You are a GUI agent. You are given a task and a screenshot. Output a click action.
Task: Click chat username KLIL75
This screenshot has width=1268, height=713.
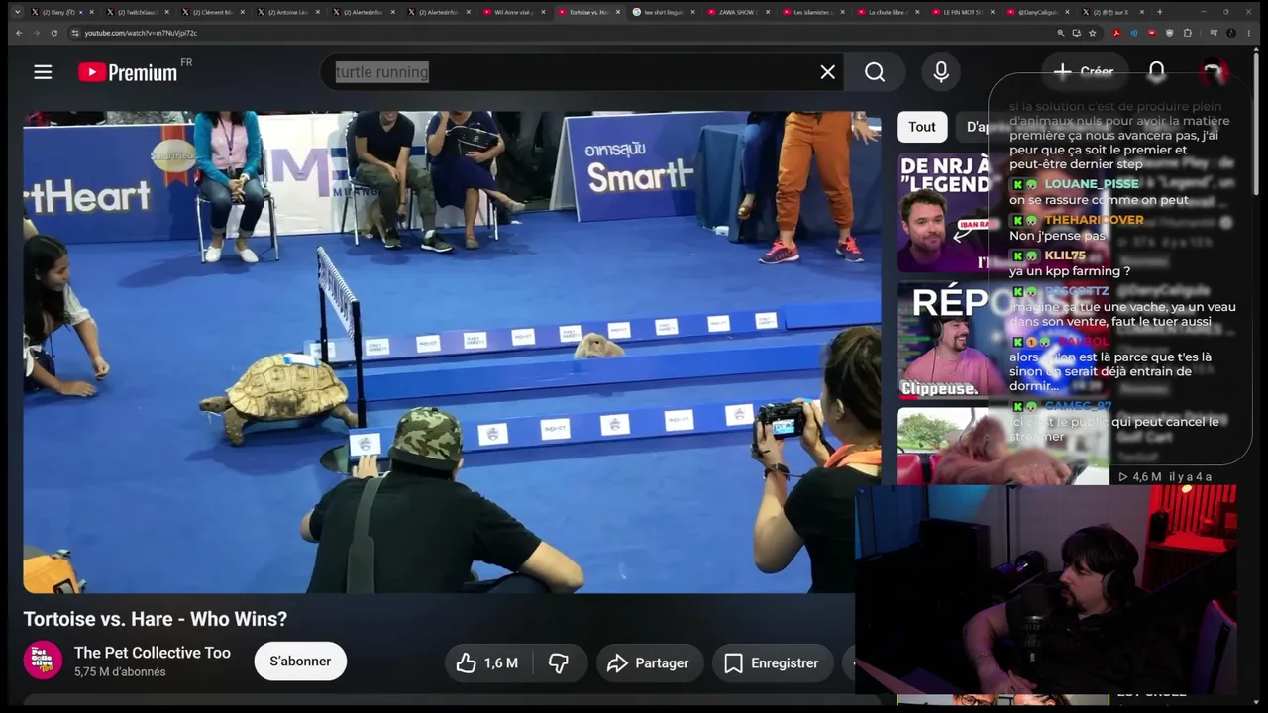tap(1065, 255)
